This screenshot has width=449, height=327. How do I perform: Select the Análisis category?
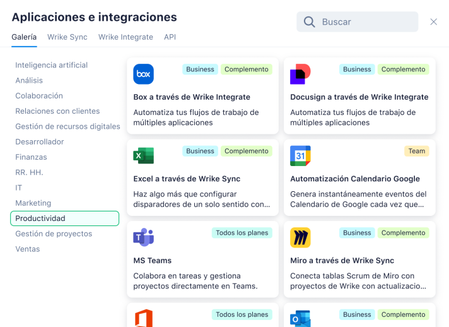pyautogui.click(x=29, y=81)
